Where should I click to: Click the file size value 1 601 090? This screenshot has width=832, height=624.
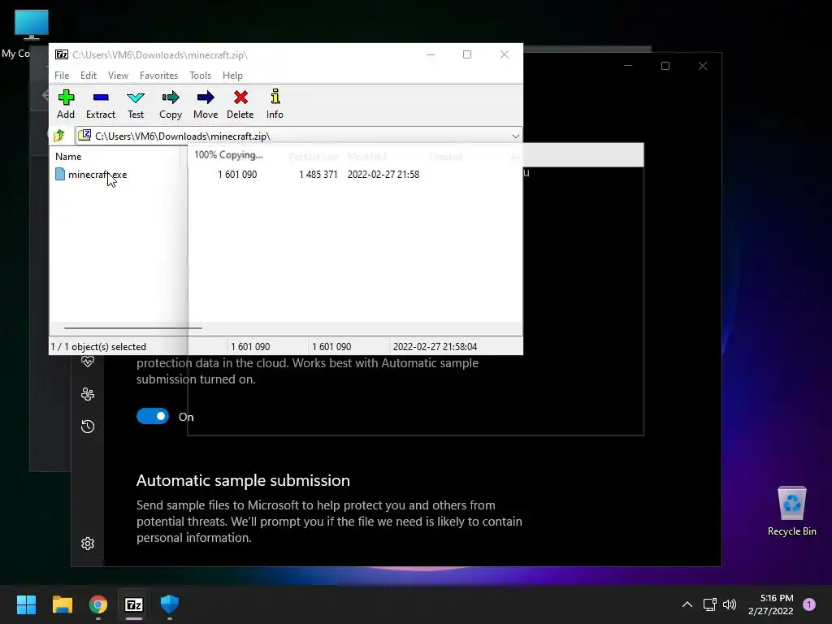[237, 175]
